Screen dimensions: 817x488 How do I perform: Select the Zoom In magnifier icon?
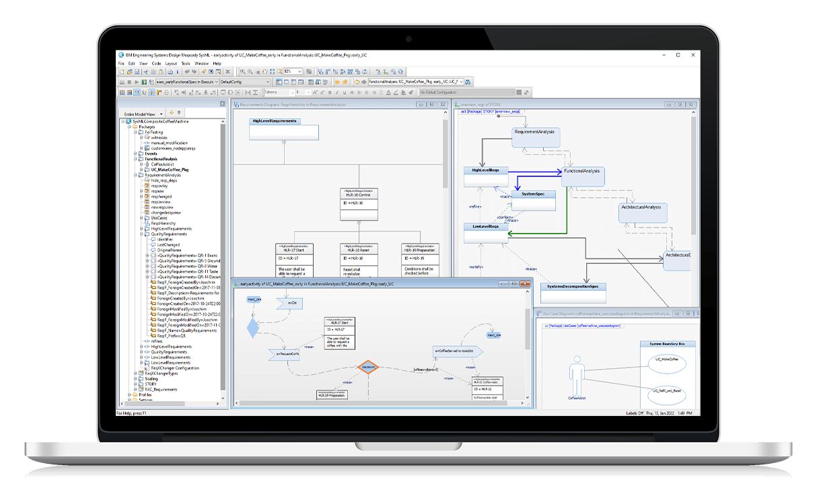pos(243,71)
